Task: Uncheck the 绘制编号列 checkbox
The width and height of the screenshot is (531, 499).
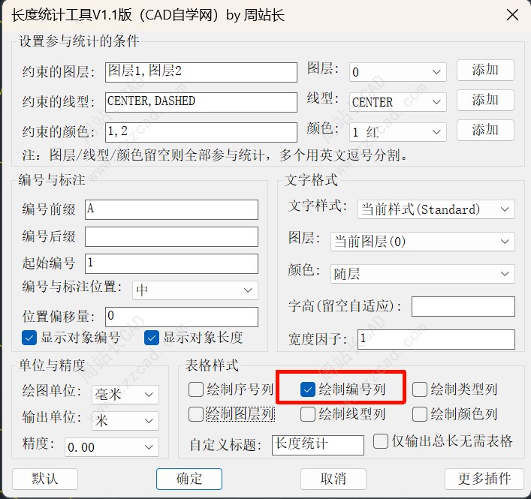Action: point(308,389)
